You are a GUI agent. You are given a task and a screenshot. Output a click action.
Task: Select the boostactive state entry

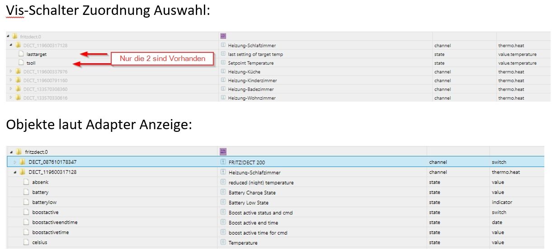[x=45, y=212]
